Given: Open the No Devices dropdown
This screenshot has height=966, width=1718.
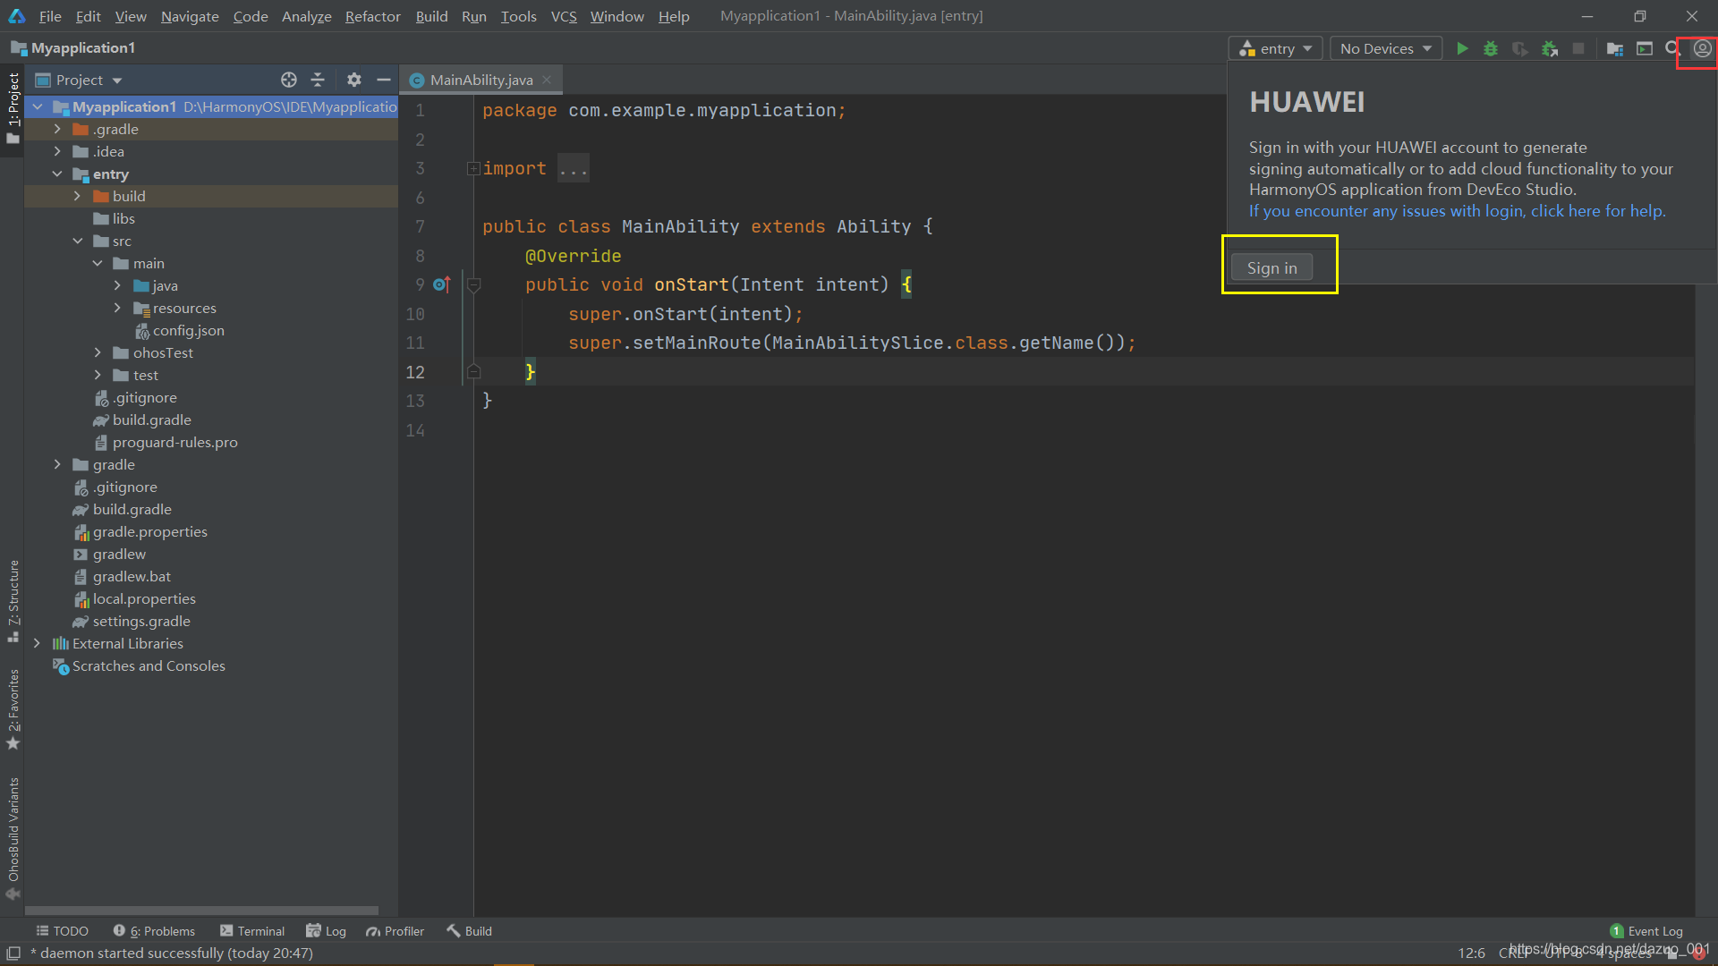Looking at the screenshot, I should click(1386, 48).
